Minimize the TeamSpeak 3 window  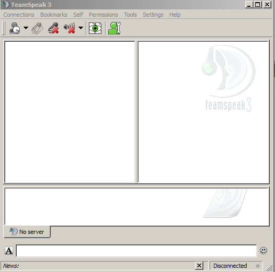click(x=249, y=5)
